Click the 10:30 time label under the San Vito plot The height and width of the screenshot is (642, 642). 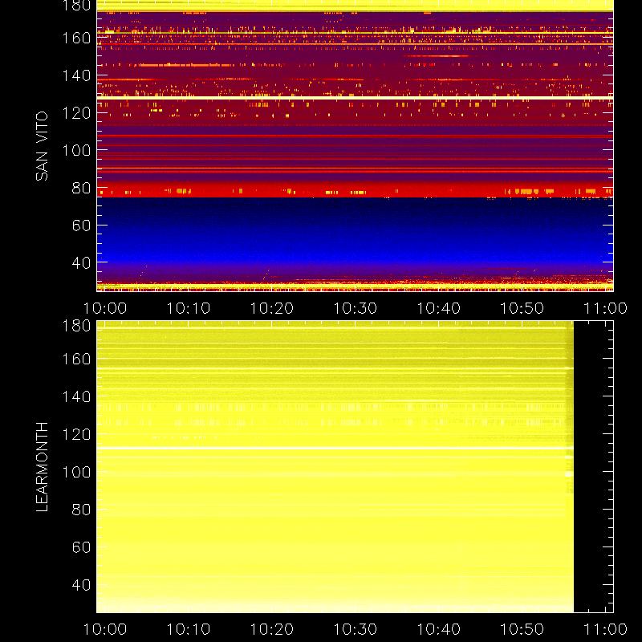[x=355, y=308]
